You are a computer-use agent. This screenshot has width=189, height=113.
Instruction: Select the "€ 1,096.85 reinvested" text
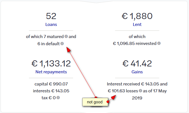click(x=135, y=43)
